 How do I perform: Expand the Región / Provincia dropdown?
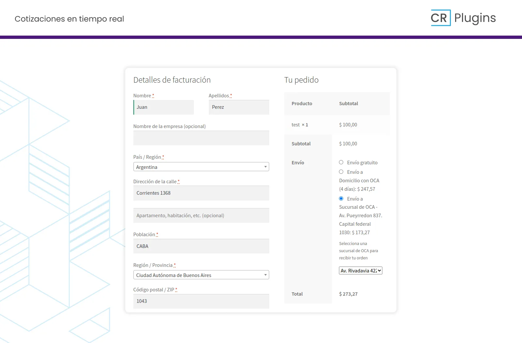pos(201,275)
